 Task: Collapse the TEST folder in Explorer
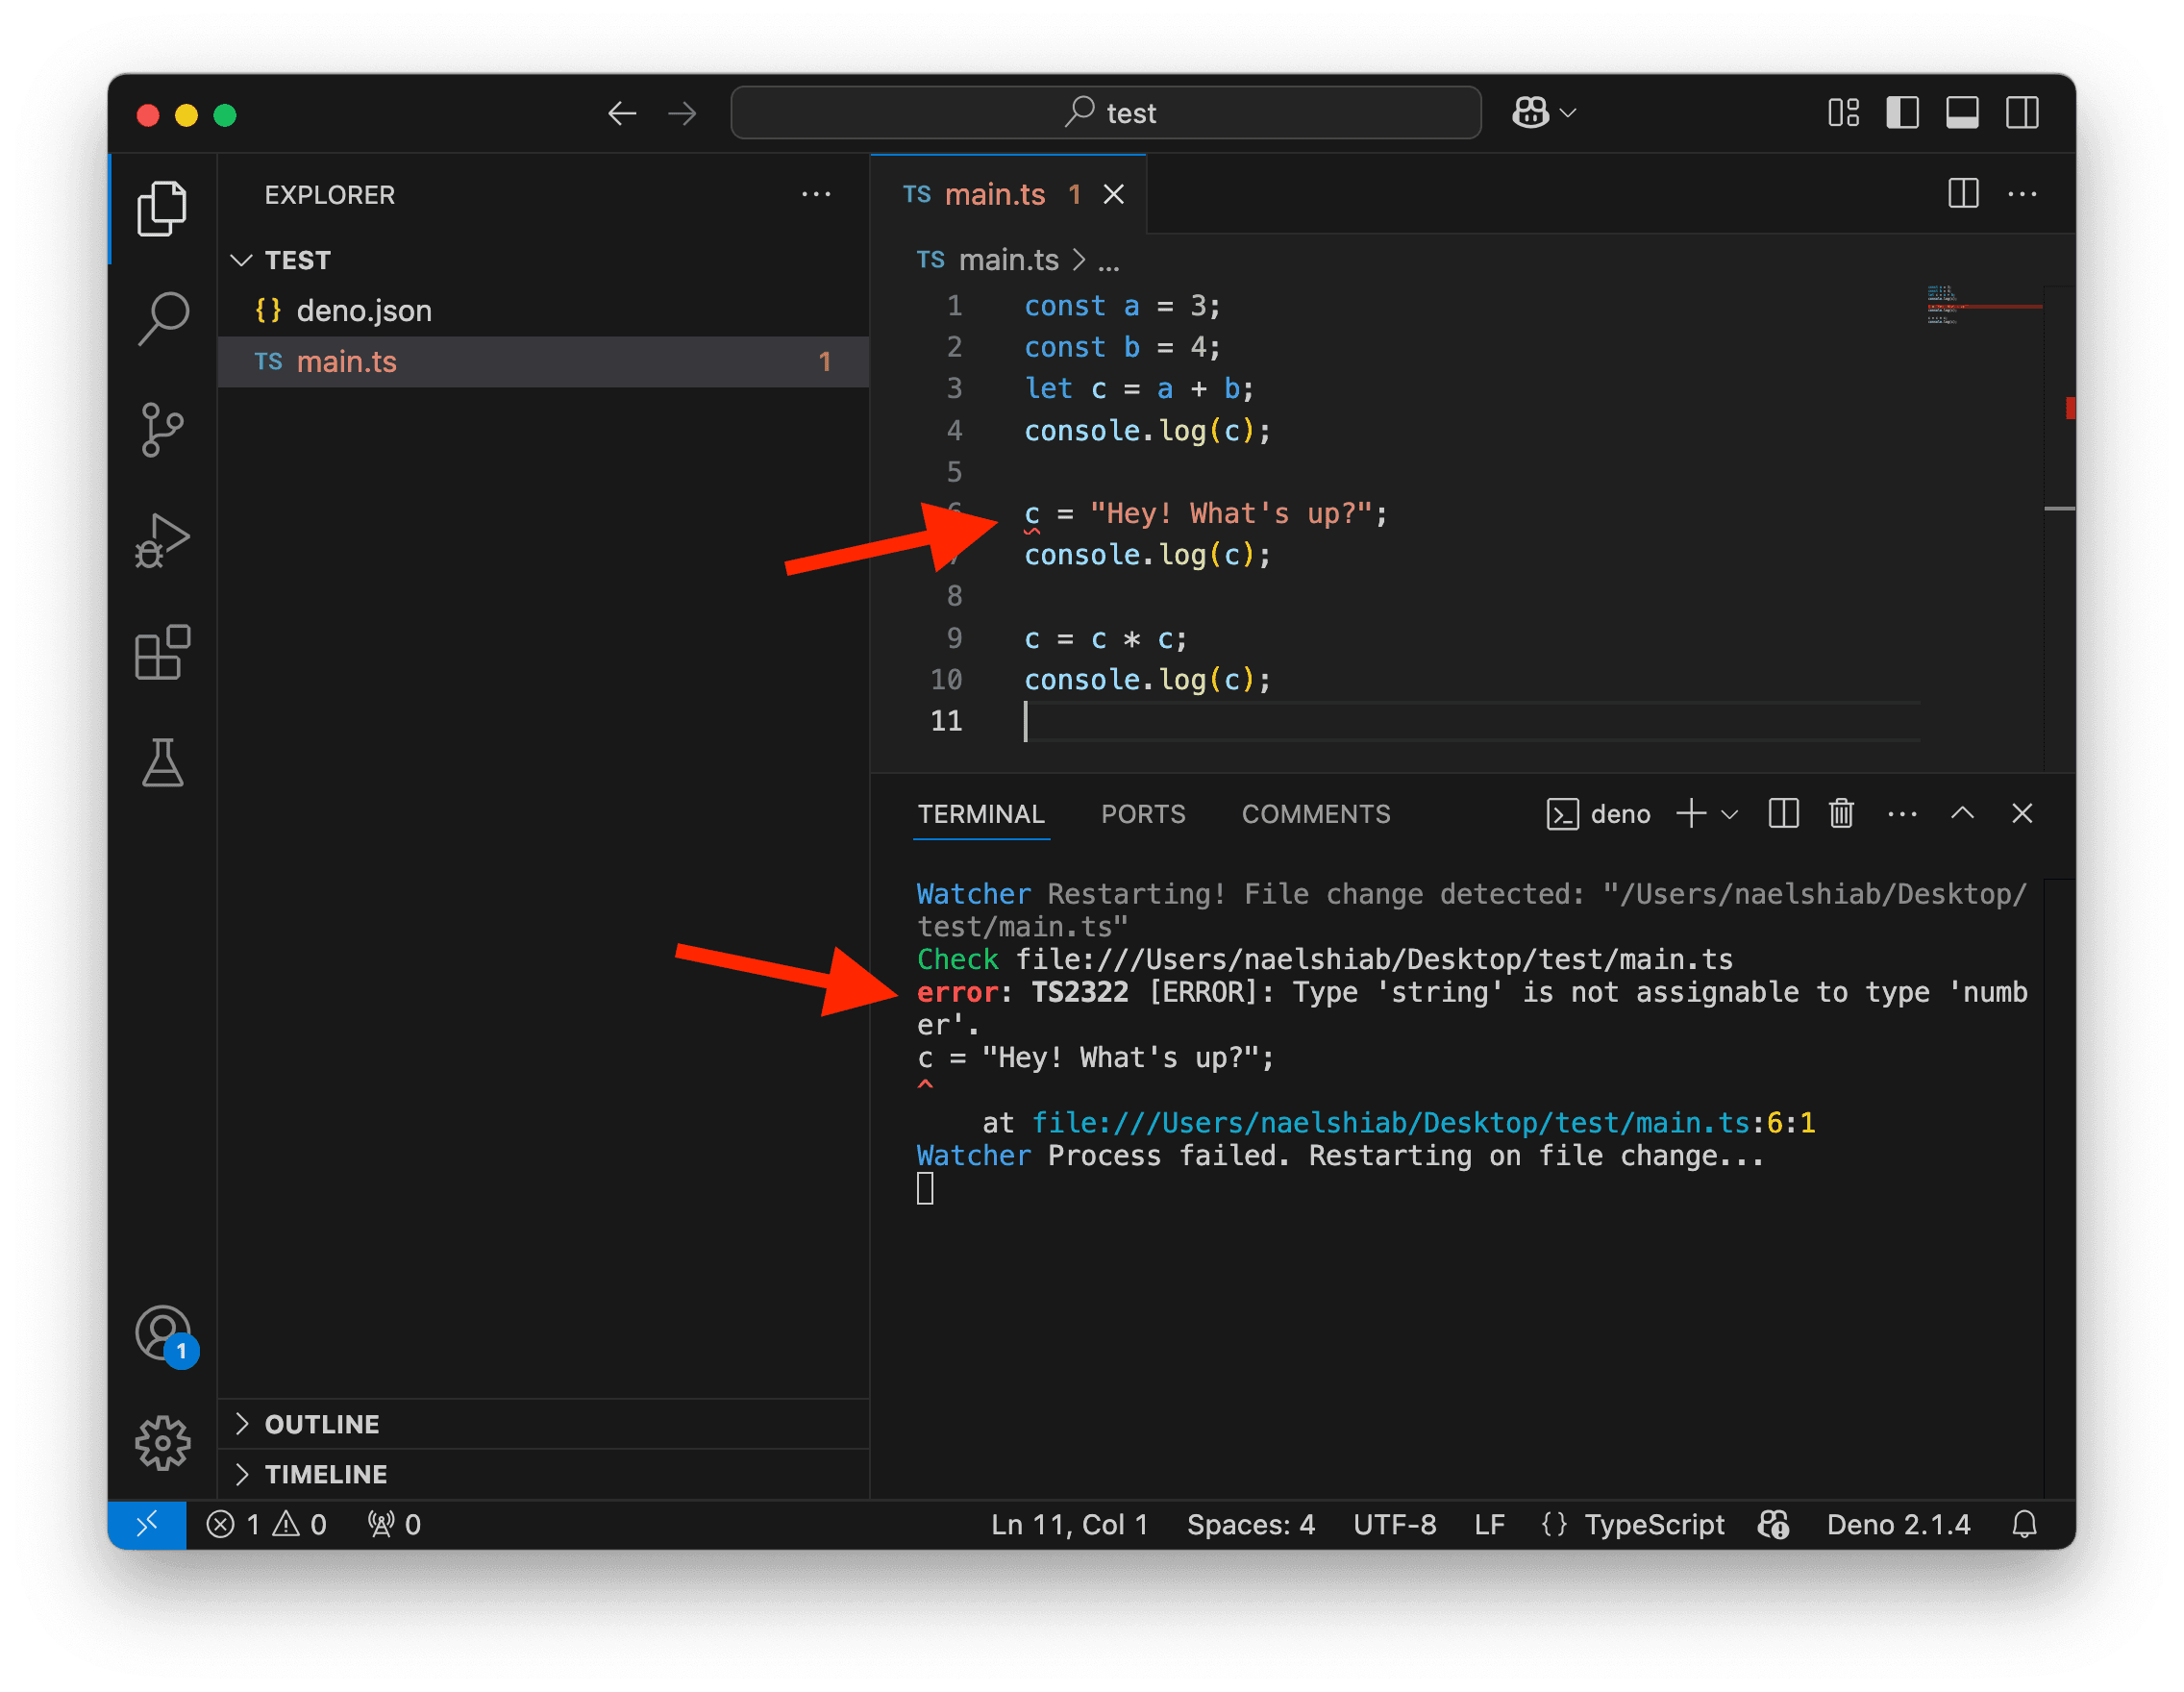coord(241,259)
